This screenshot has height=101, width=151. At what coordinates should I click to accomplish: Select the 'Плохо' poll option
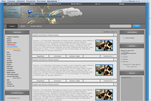coord(124,54)
